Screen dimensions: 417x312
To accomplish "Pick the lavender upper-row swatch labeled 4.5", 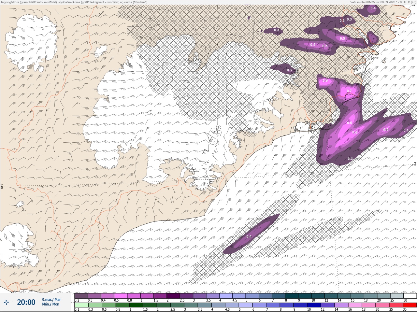I will tap(239, 296).
